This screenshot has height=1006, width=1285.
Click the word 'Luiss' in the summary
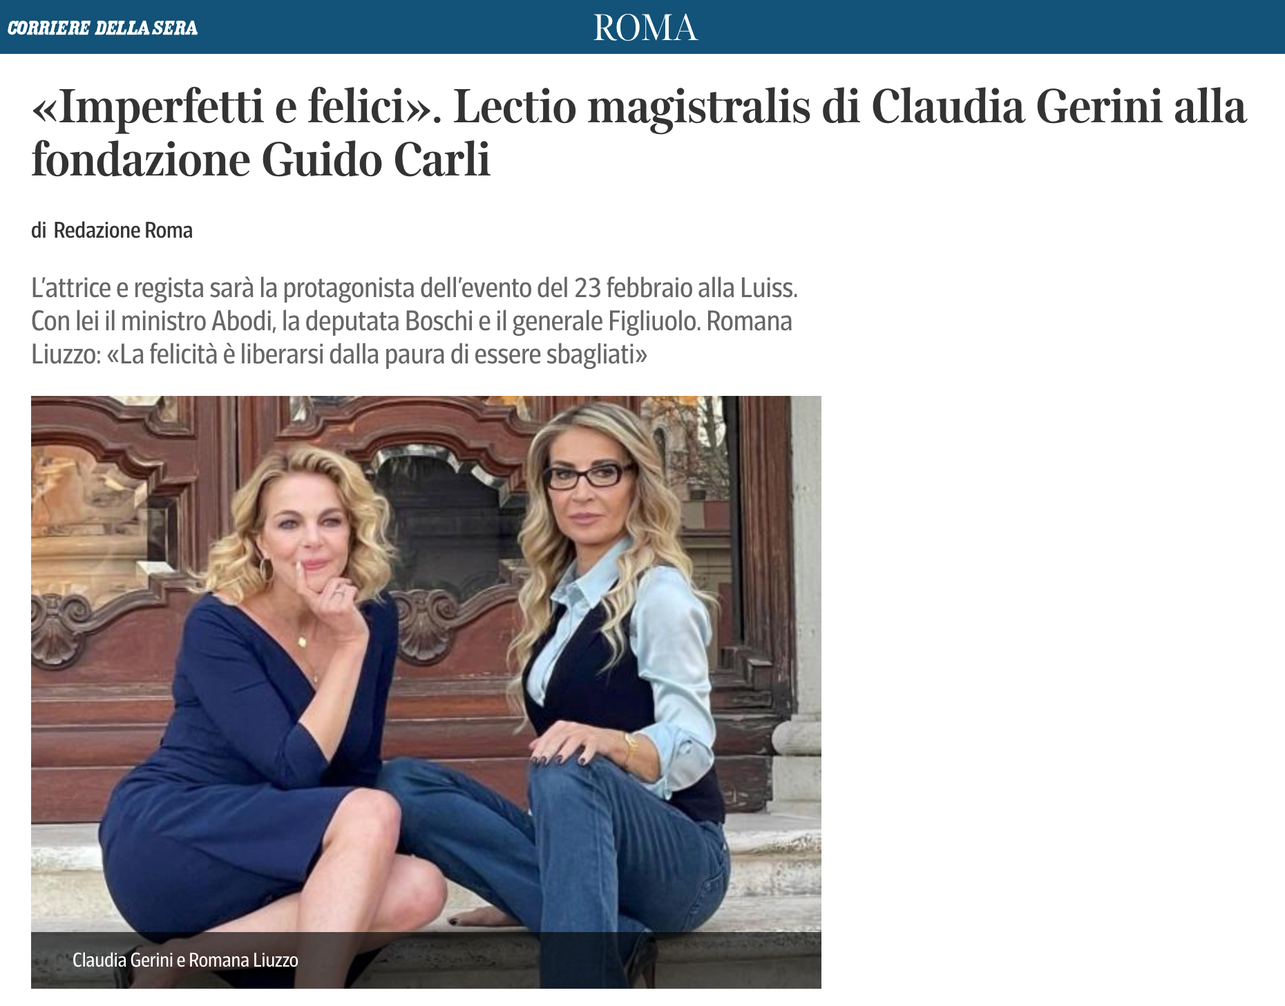pyautogui.click(x=768, y=288)
